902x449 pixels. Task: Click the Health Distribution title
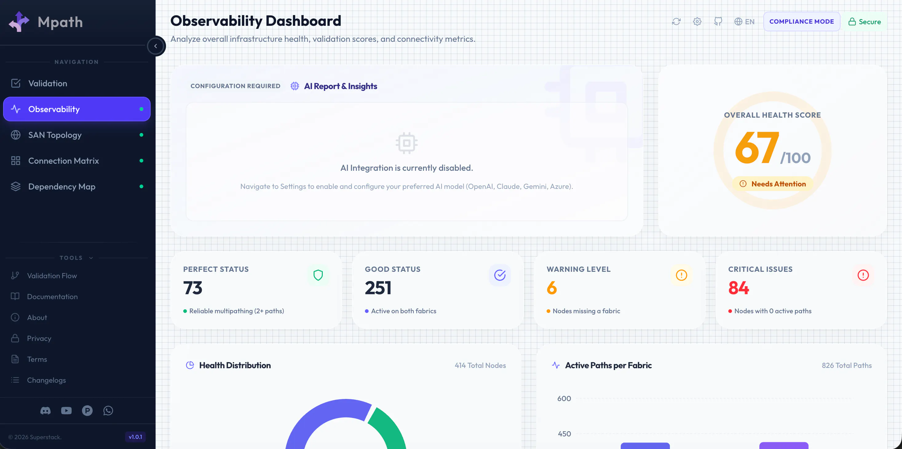click(235, 365)
